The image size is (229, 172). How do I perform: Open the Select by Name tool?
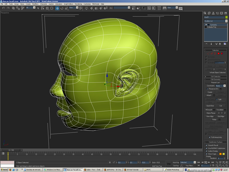point(42,8)
